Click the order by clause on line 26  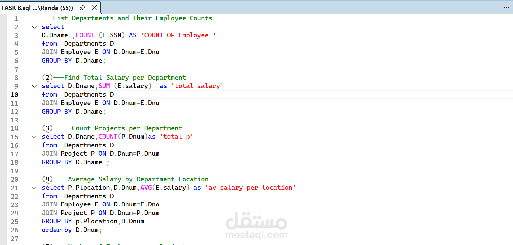point(56,230)
